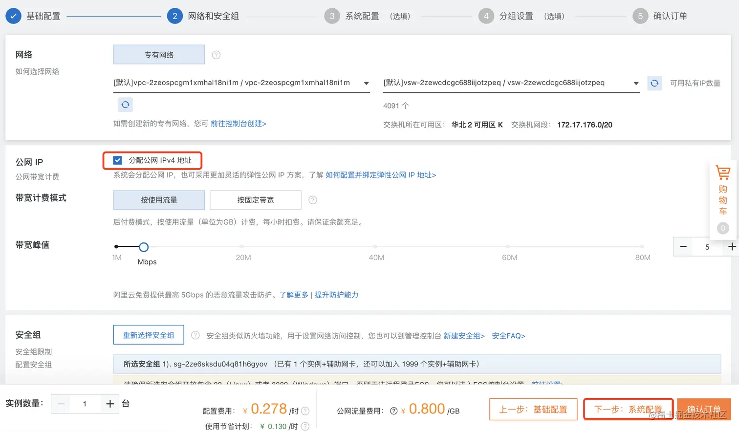The width and height of the screenshot is (739, 432).
Task: Click the step 3 circle icon
Action: click(332, 16)
